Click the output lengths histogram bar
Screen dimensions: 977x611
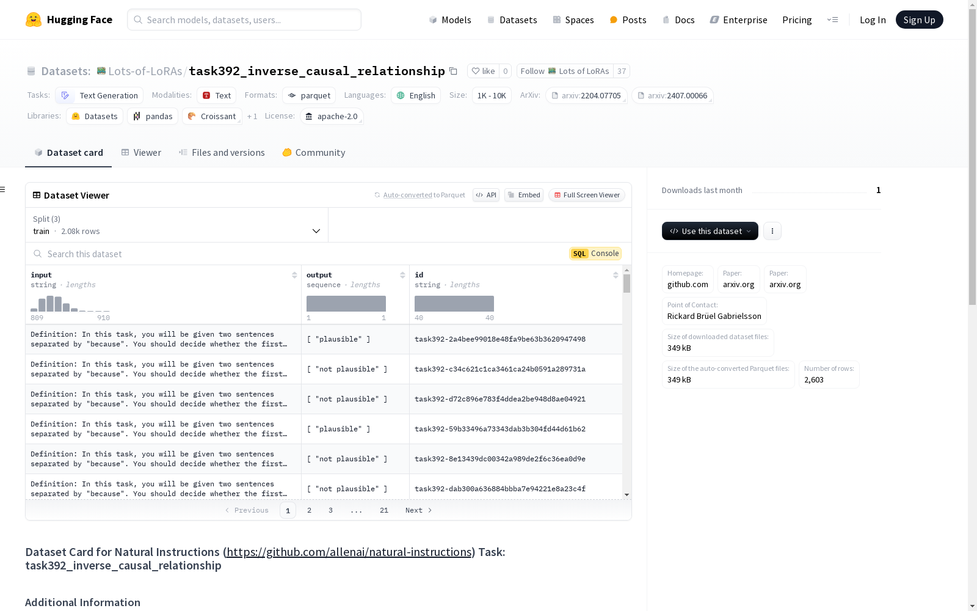point(346,304)
